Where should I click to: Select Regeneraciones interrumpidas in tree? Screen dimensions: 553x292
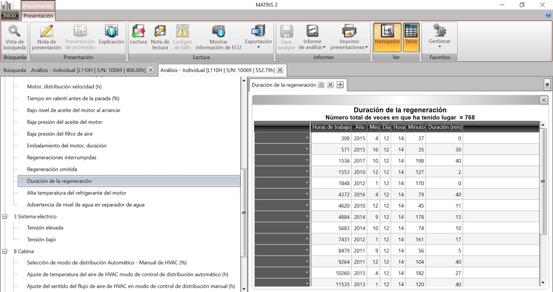point(61,158)
